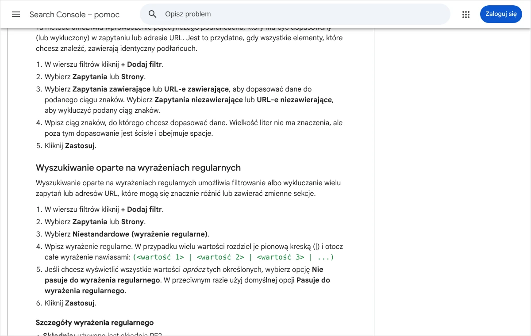Click the line starting Wpisz wyrażenie regularne
The image size is (531, 336).
194,252
